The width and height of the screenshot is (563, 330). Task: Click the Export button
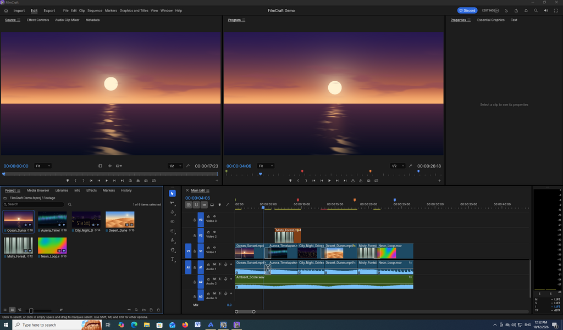[49, 11]
